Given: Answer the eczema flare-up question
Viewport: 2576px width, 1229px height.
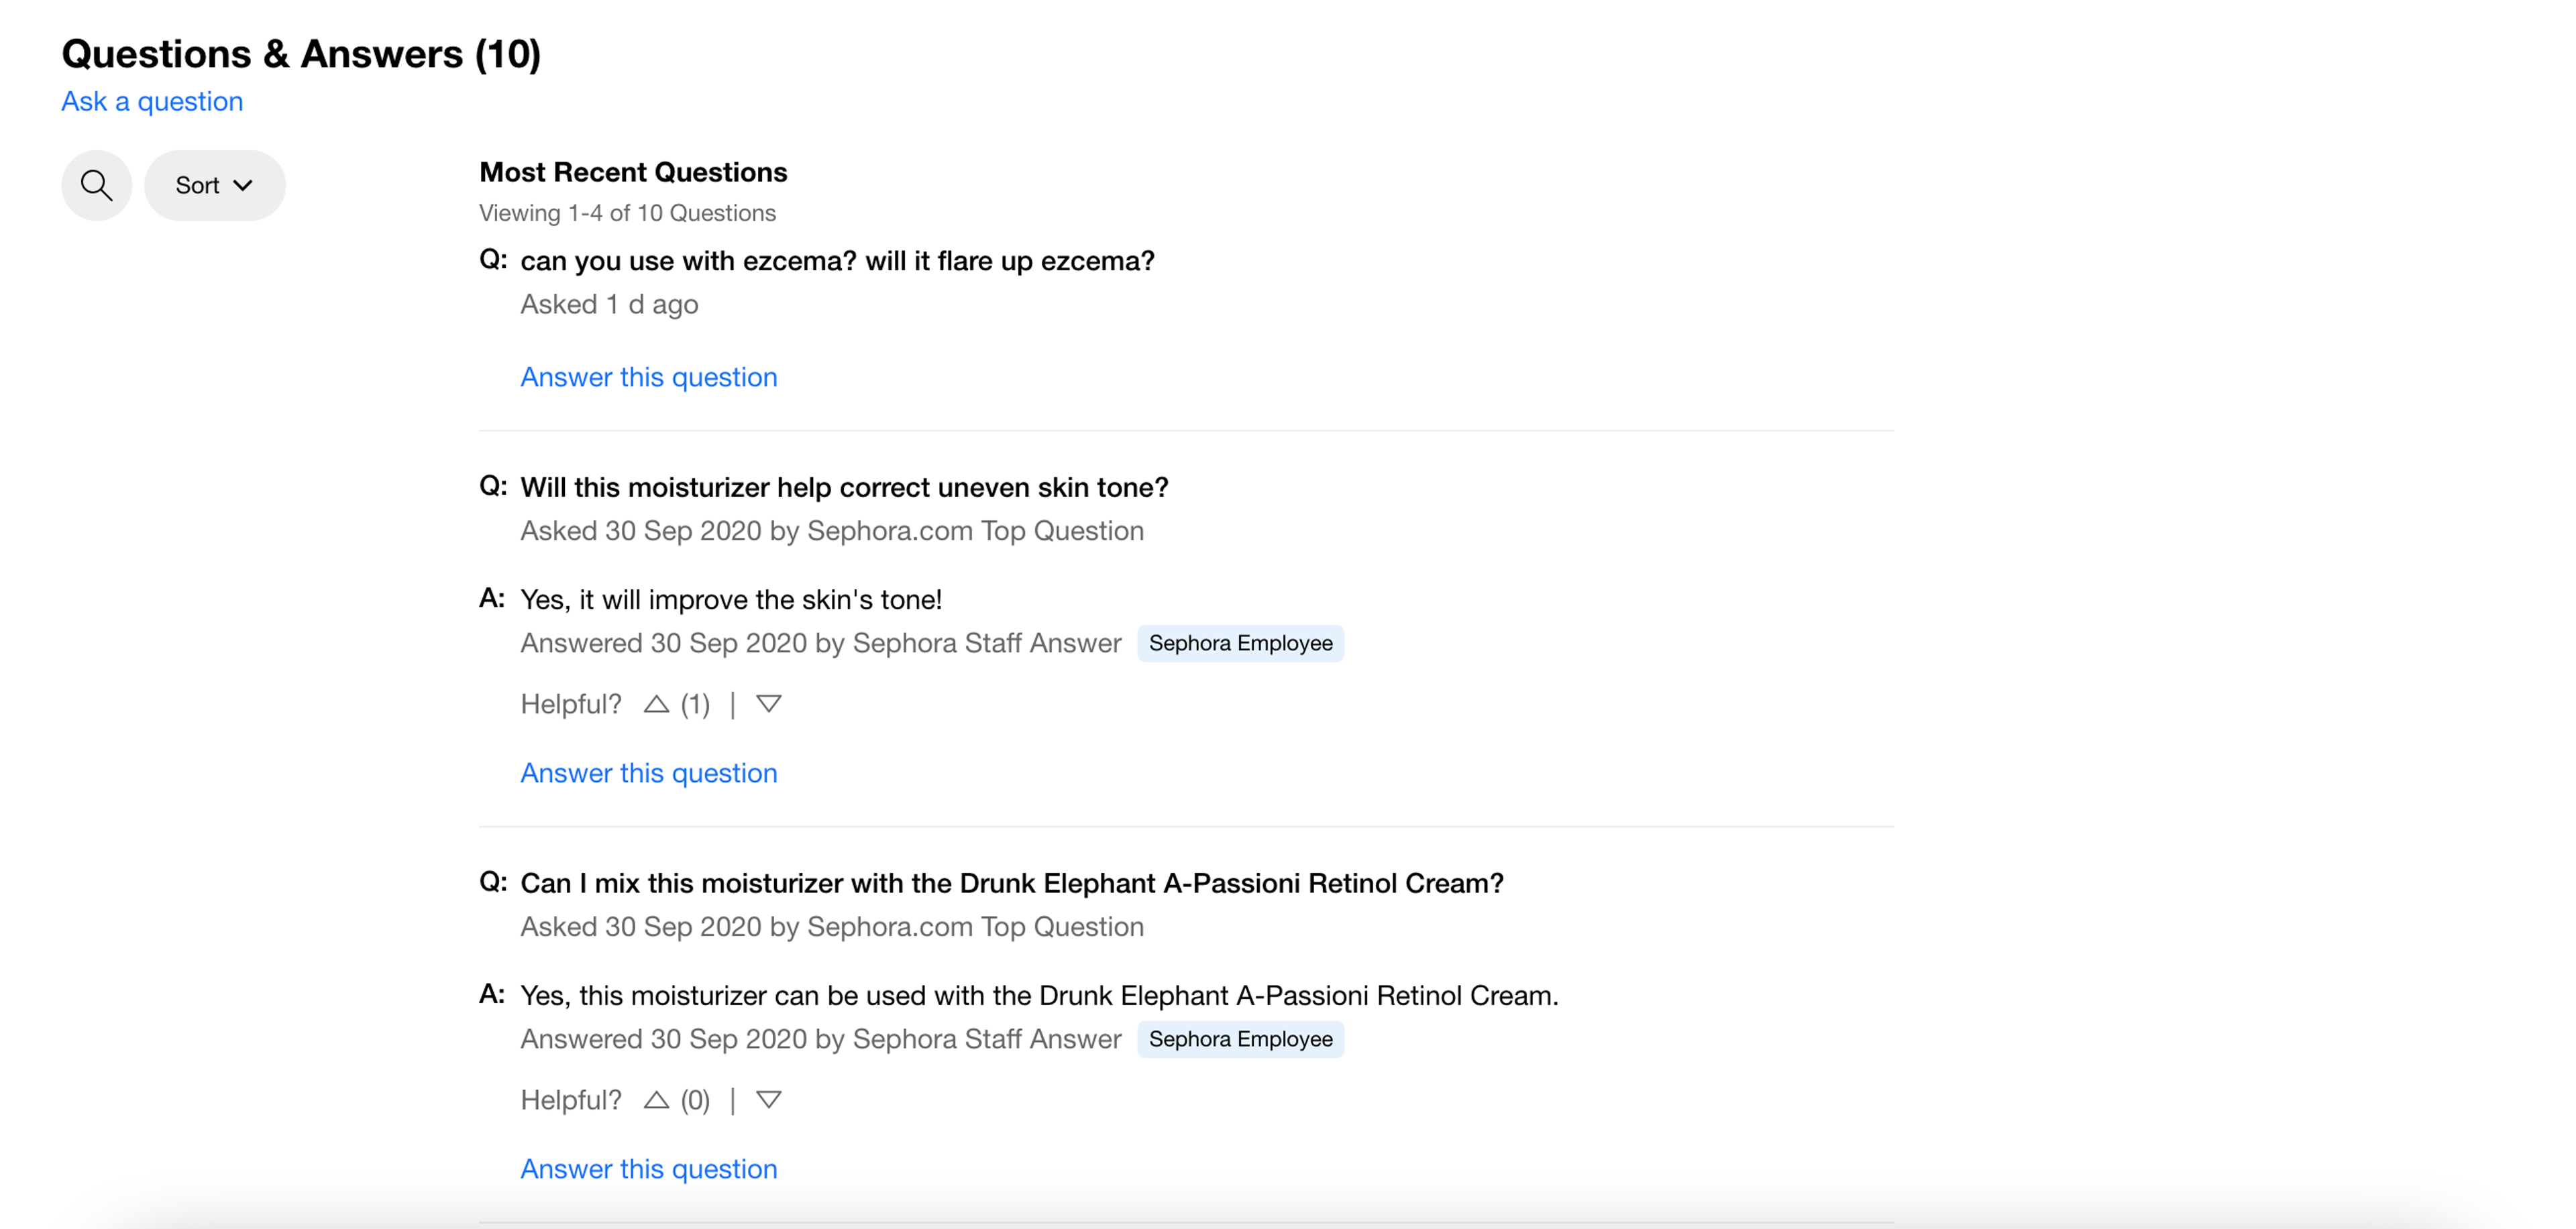Looking at the screenshot, I should click(x=648, y=377).
